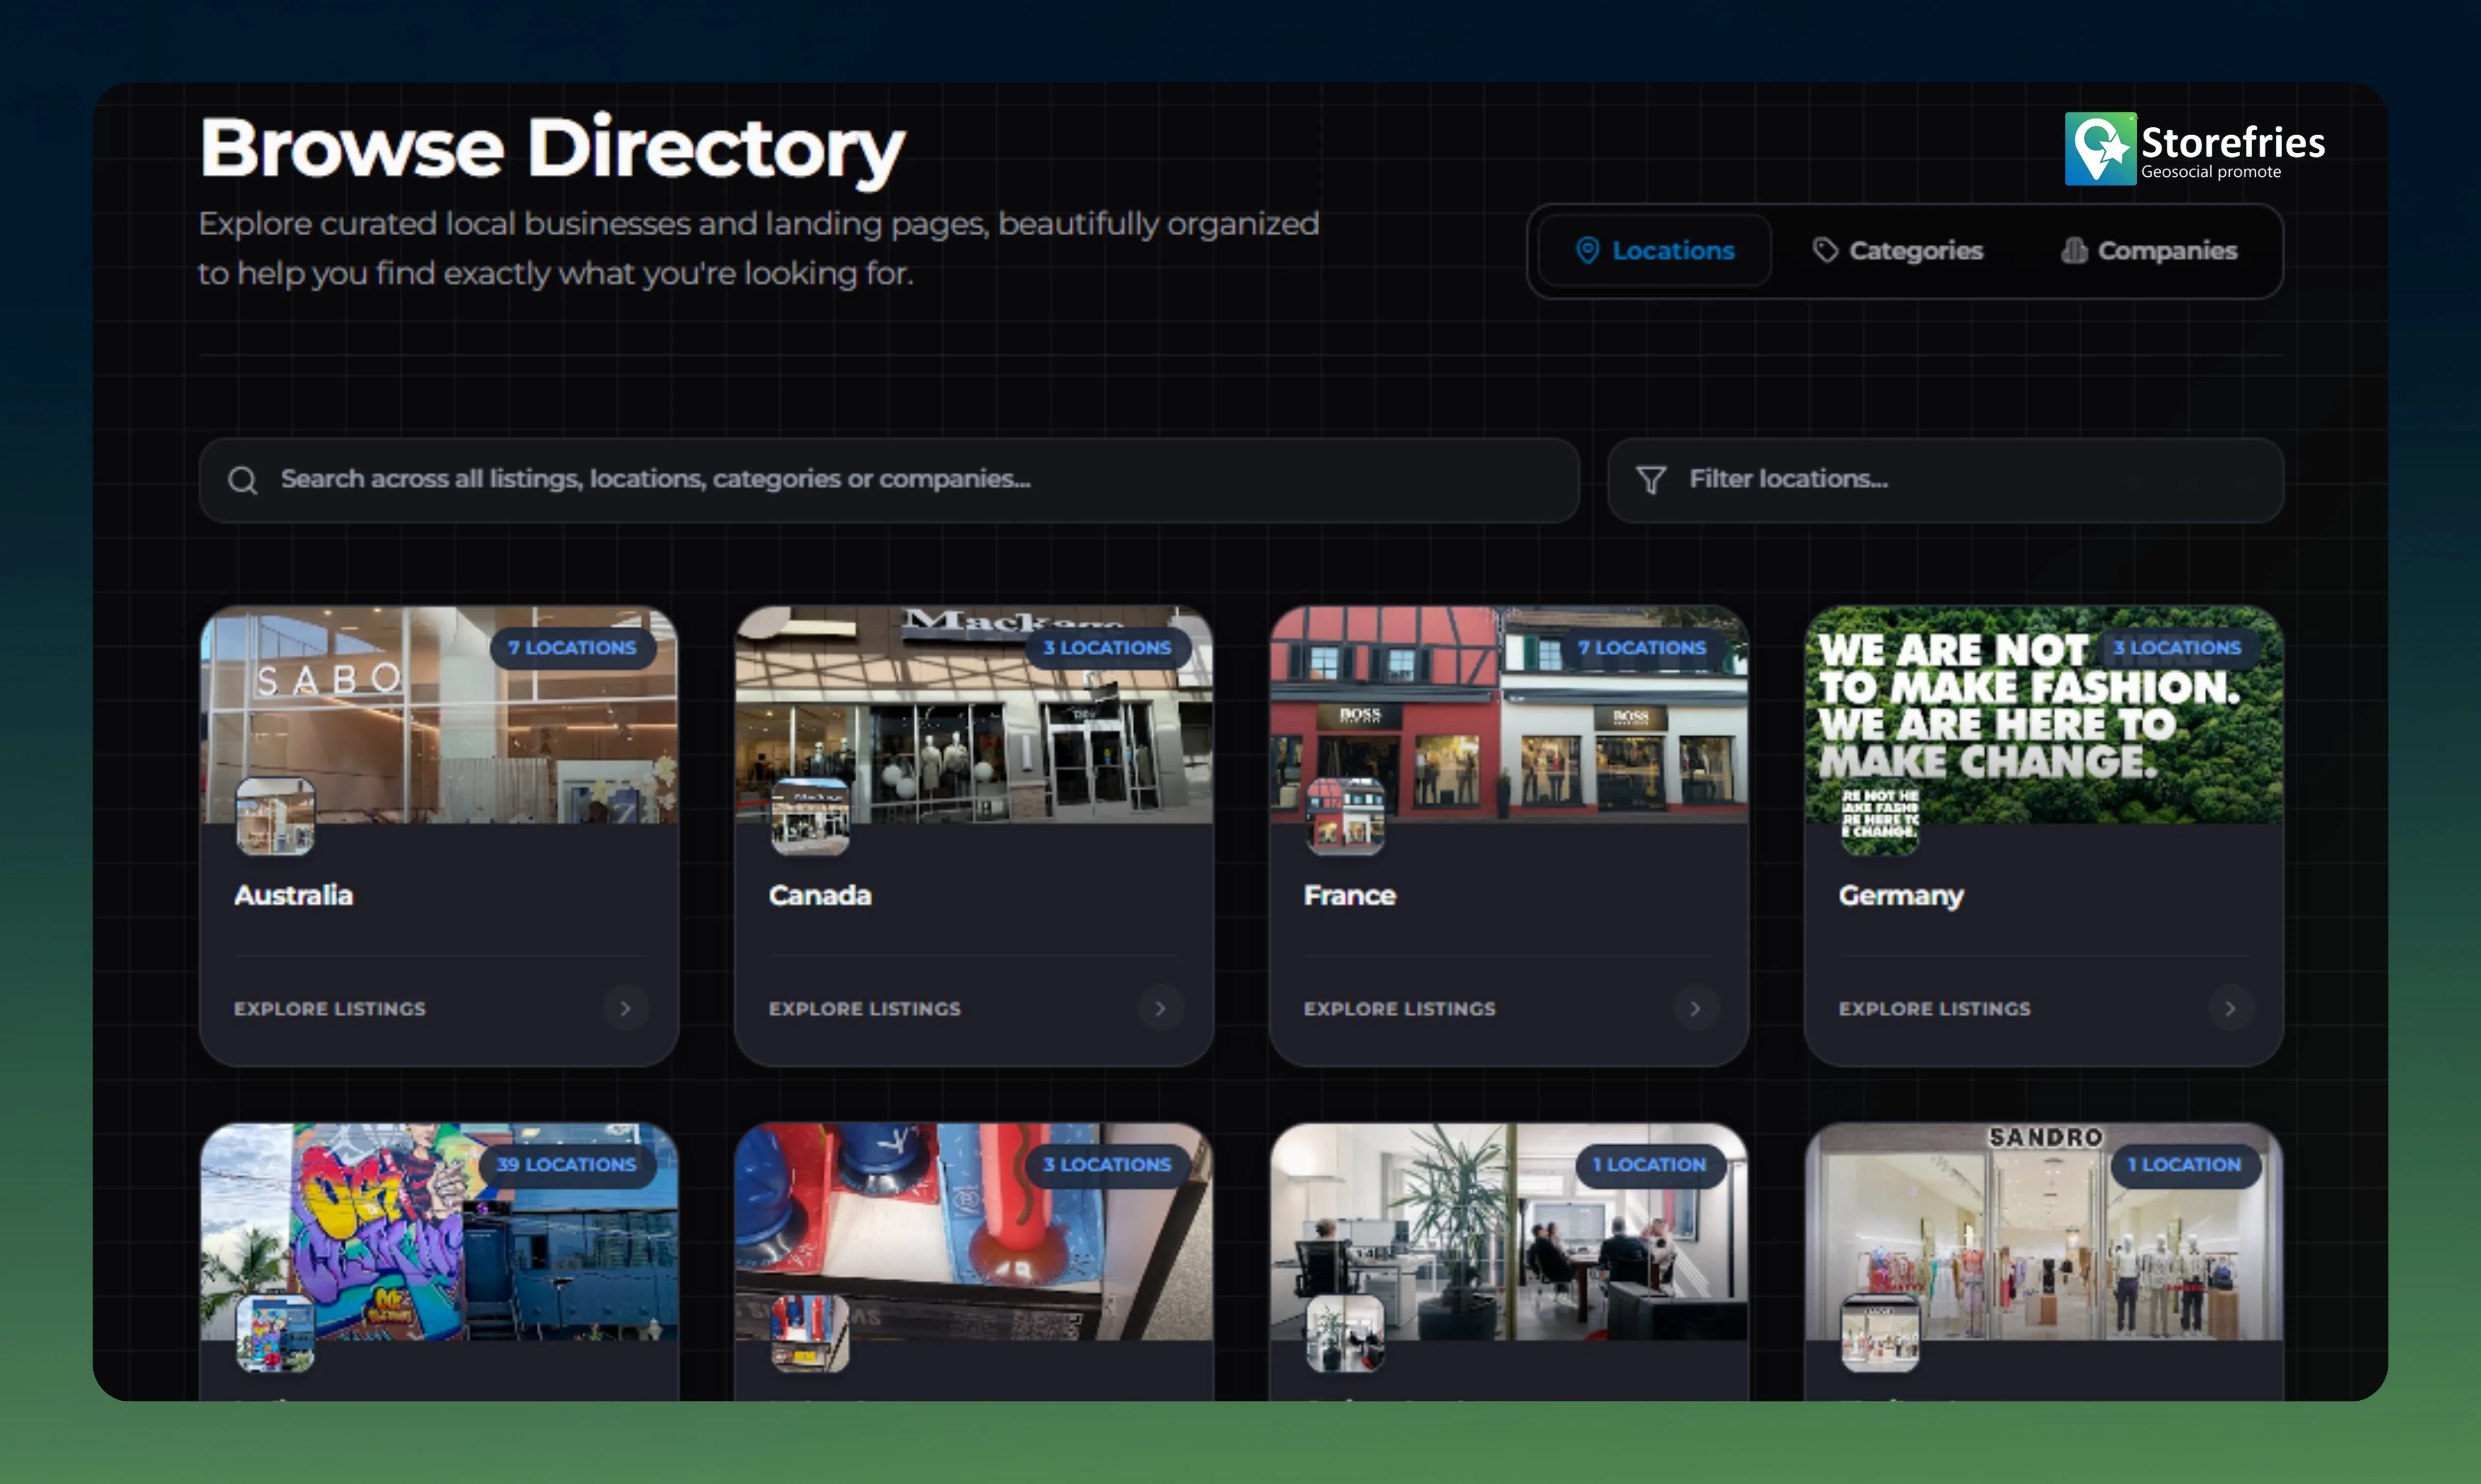Image resolution: width=2481 pixels, height=1484 pixels.
Task: Click the 7 Locations badge on France
Action: coord(1643,648)
